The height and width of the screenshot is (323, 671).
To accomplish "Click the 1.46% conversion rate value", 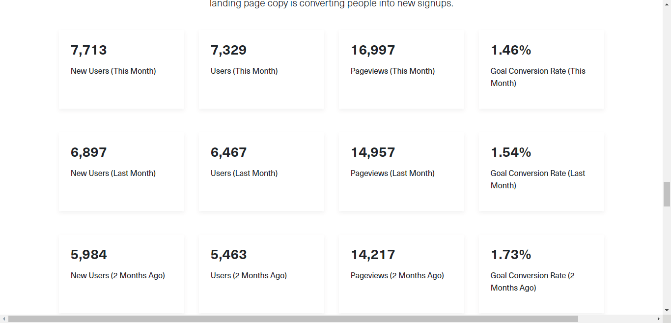I will coord(511,50).
